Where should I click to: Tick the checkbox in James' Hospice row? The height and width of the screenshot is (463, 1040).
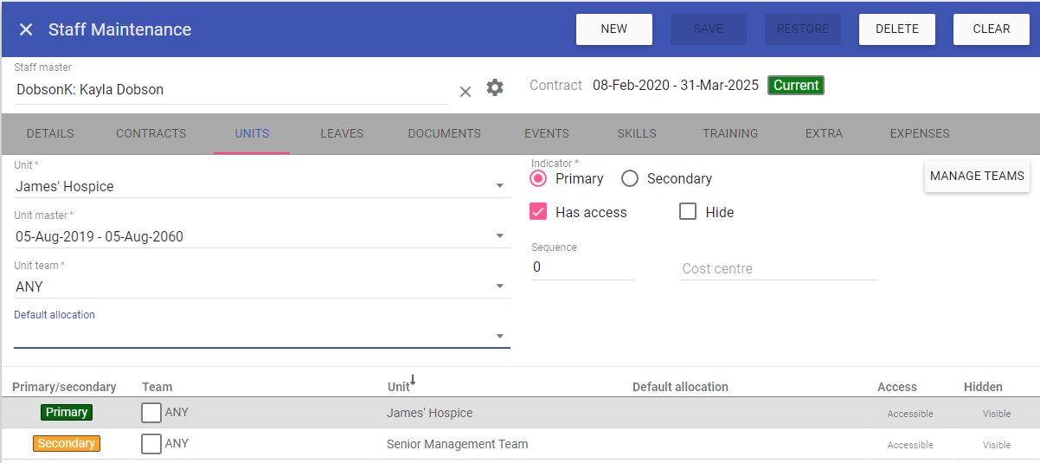(x=151, y=413)
